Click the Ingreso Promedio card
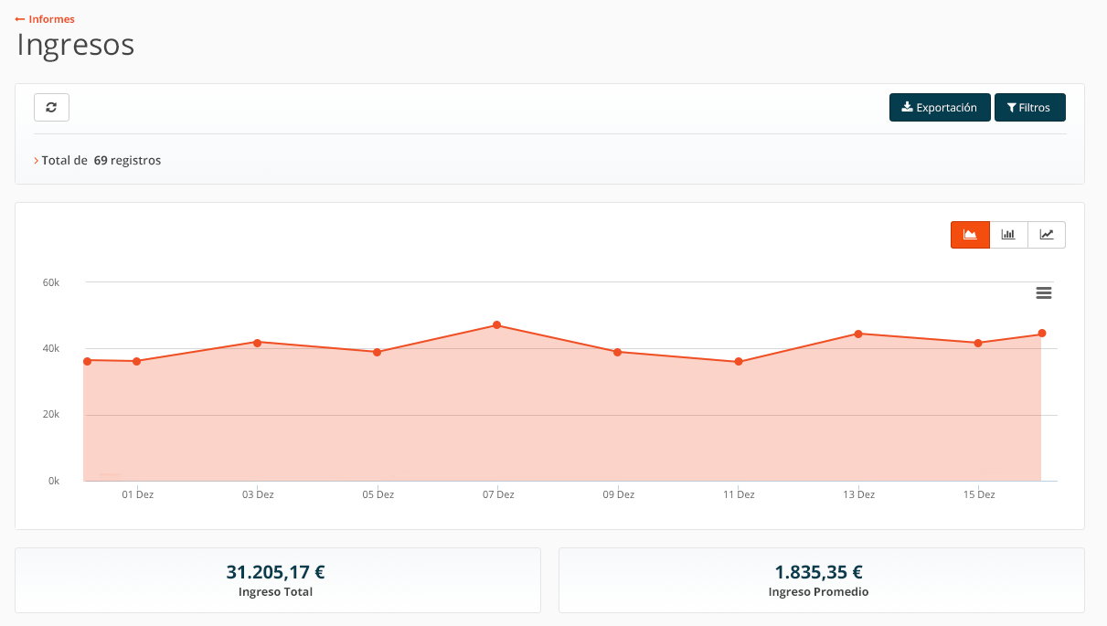 click(x=820, y=580)
